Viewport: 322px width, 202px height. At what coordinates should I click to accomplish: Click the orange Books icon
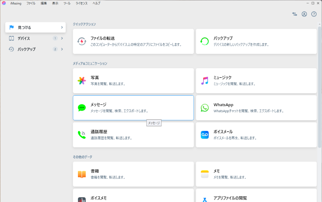(82, 174)
